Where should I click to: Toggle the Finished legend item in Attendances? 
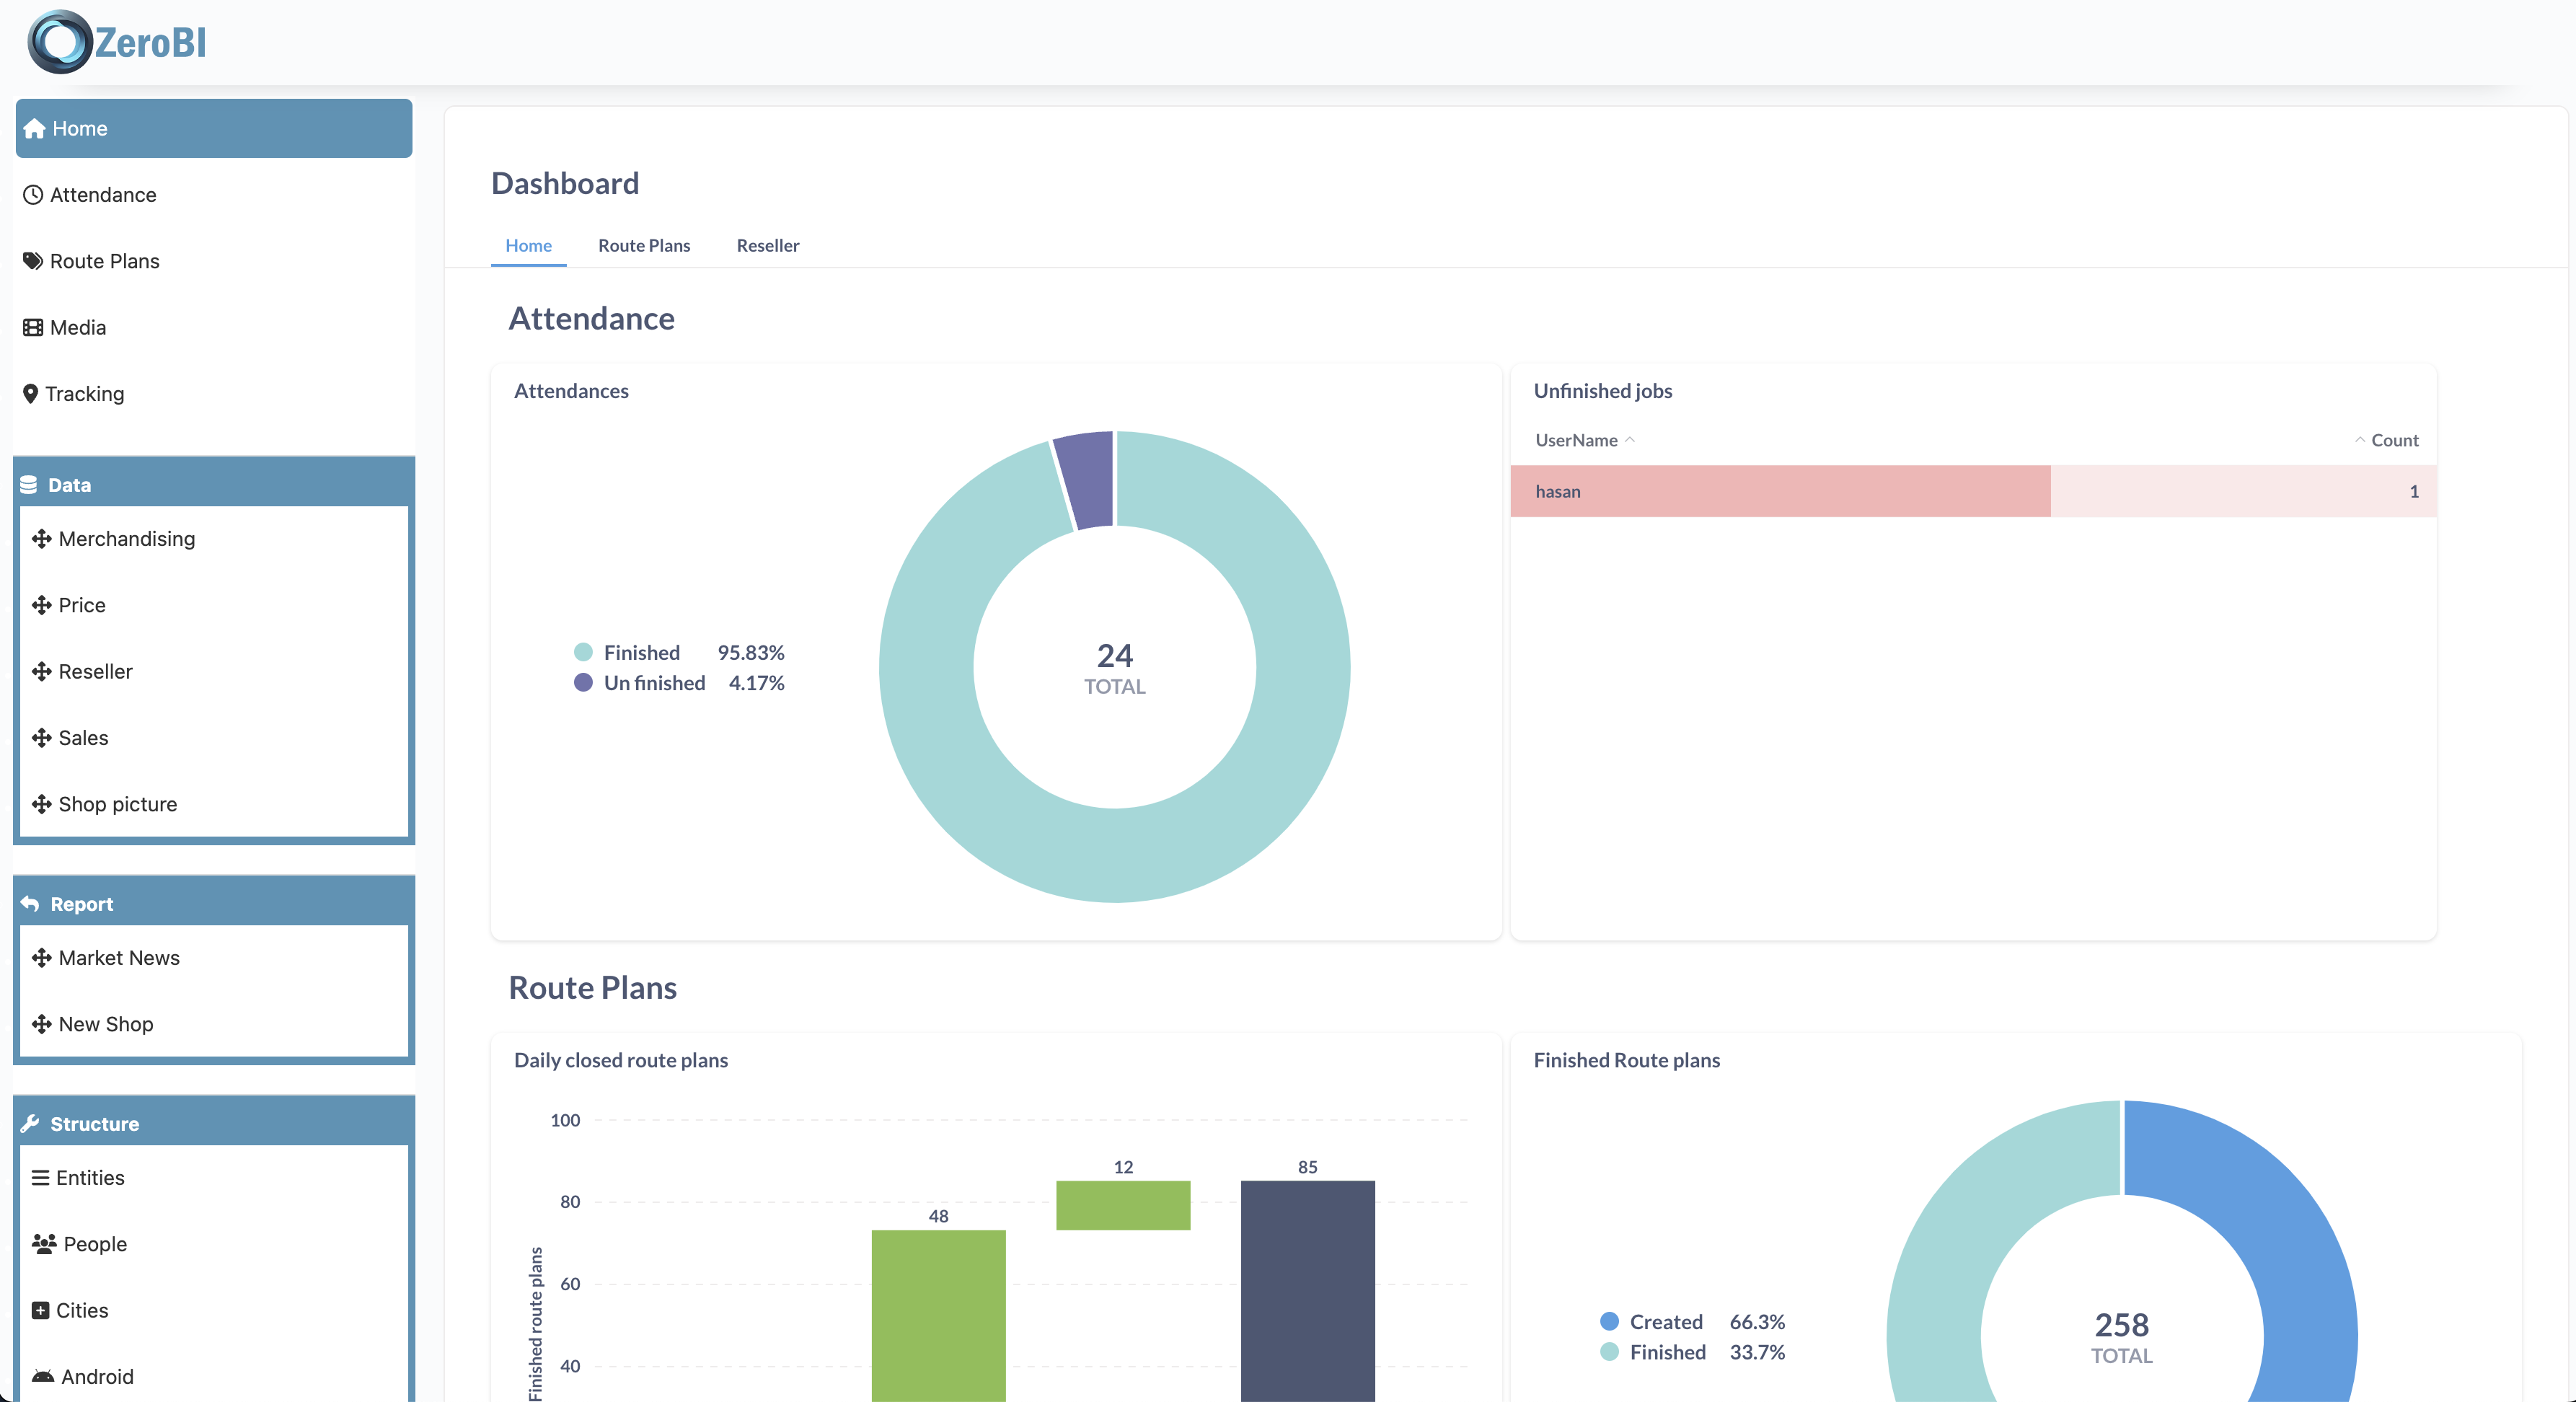(x=641, y=653)
